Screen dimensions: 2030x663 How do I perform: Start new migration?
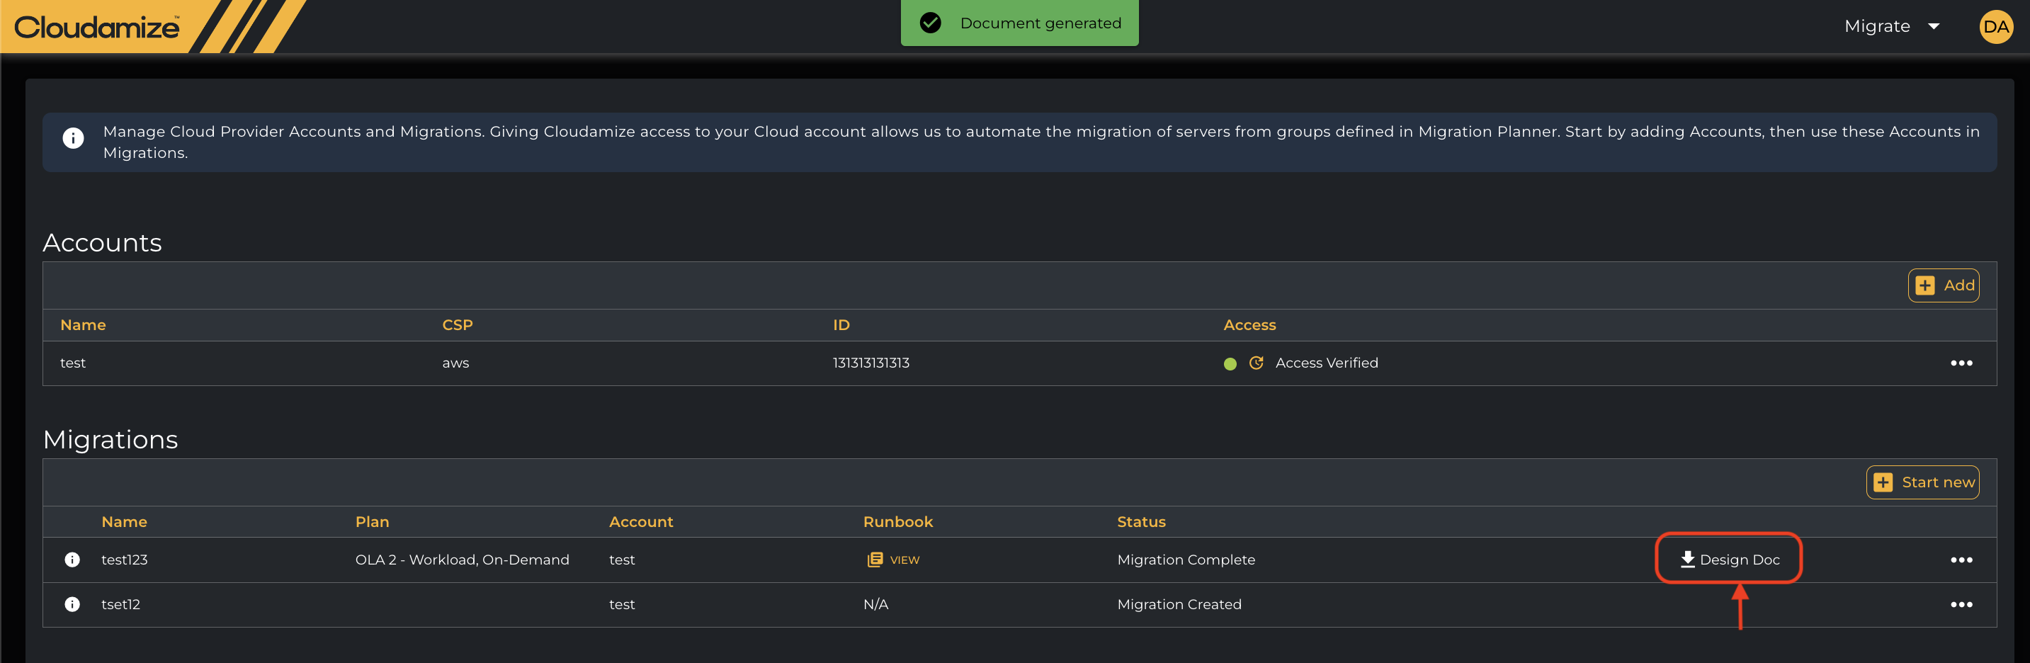(1922, 482)
